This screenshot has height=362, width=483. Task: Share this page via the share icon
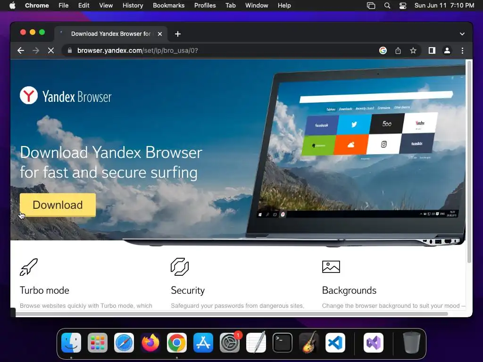click(398, 50)
